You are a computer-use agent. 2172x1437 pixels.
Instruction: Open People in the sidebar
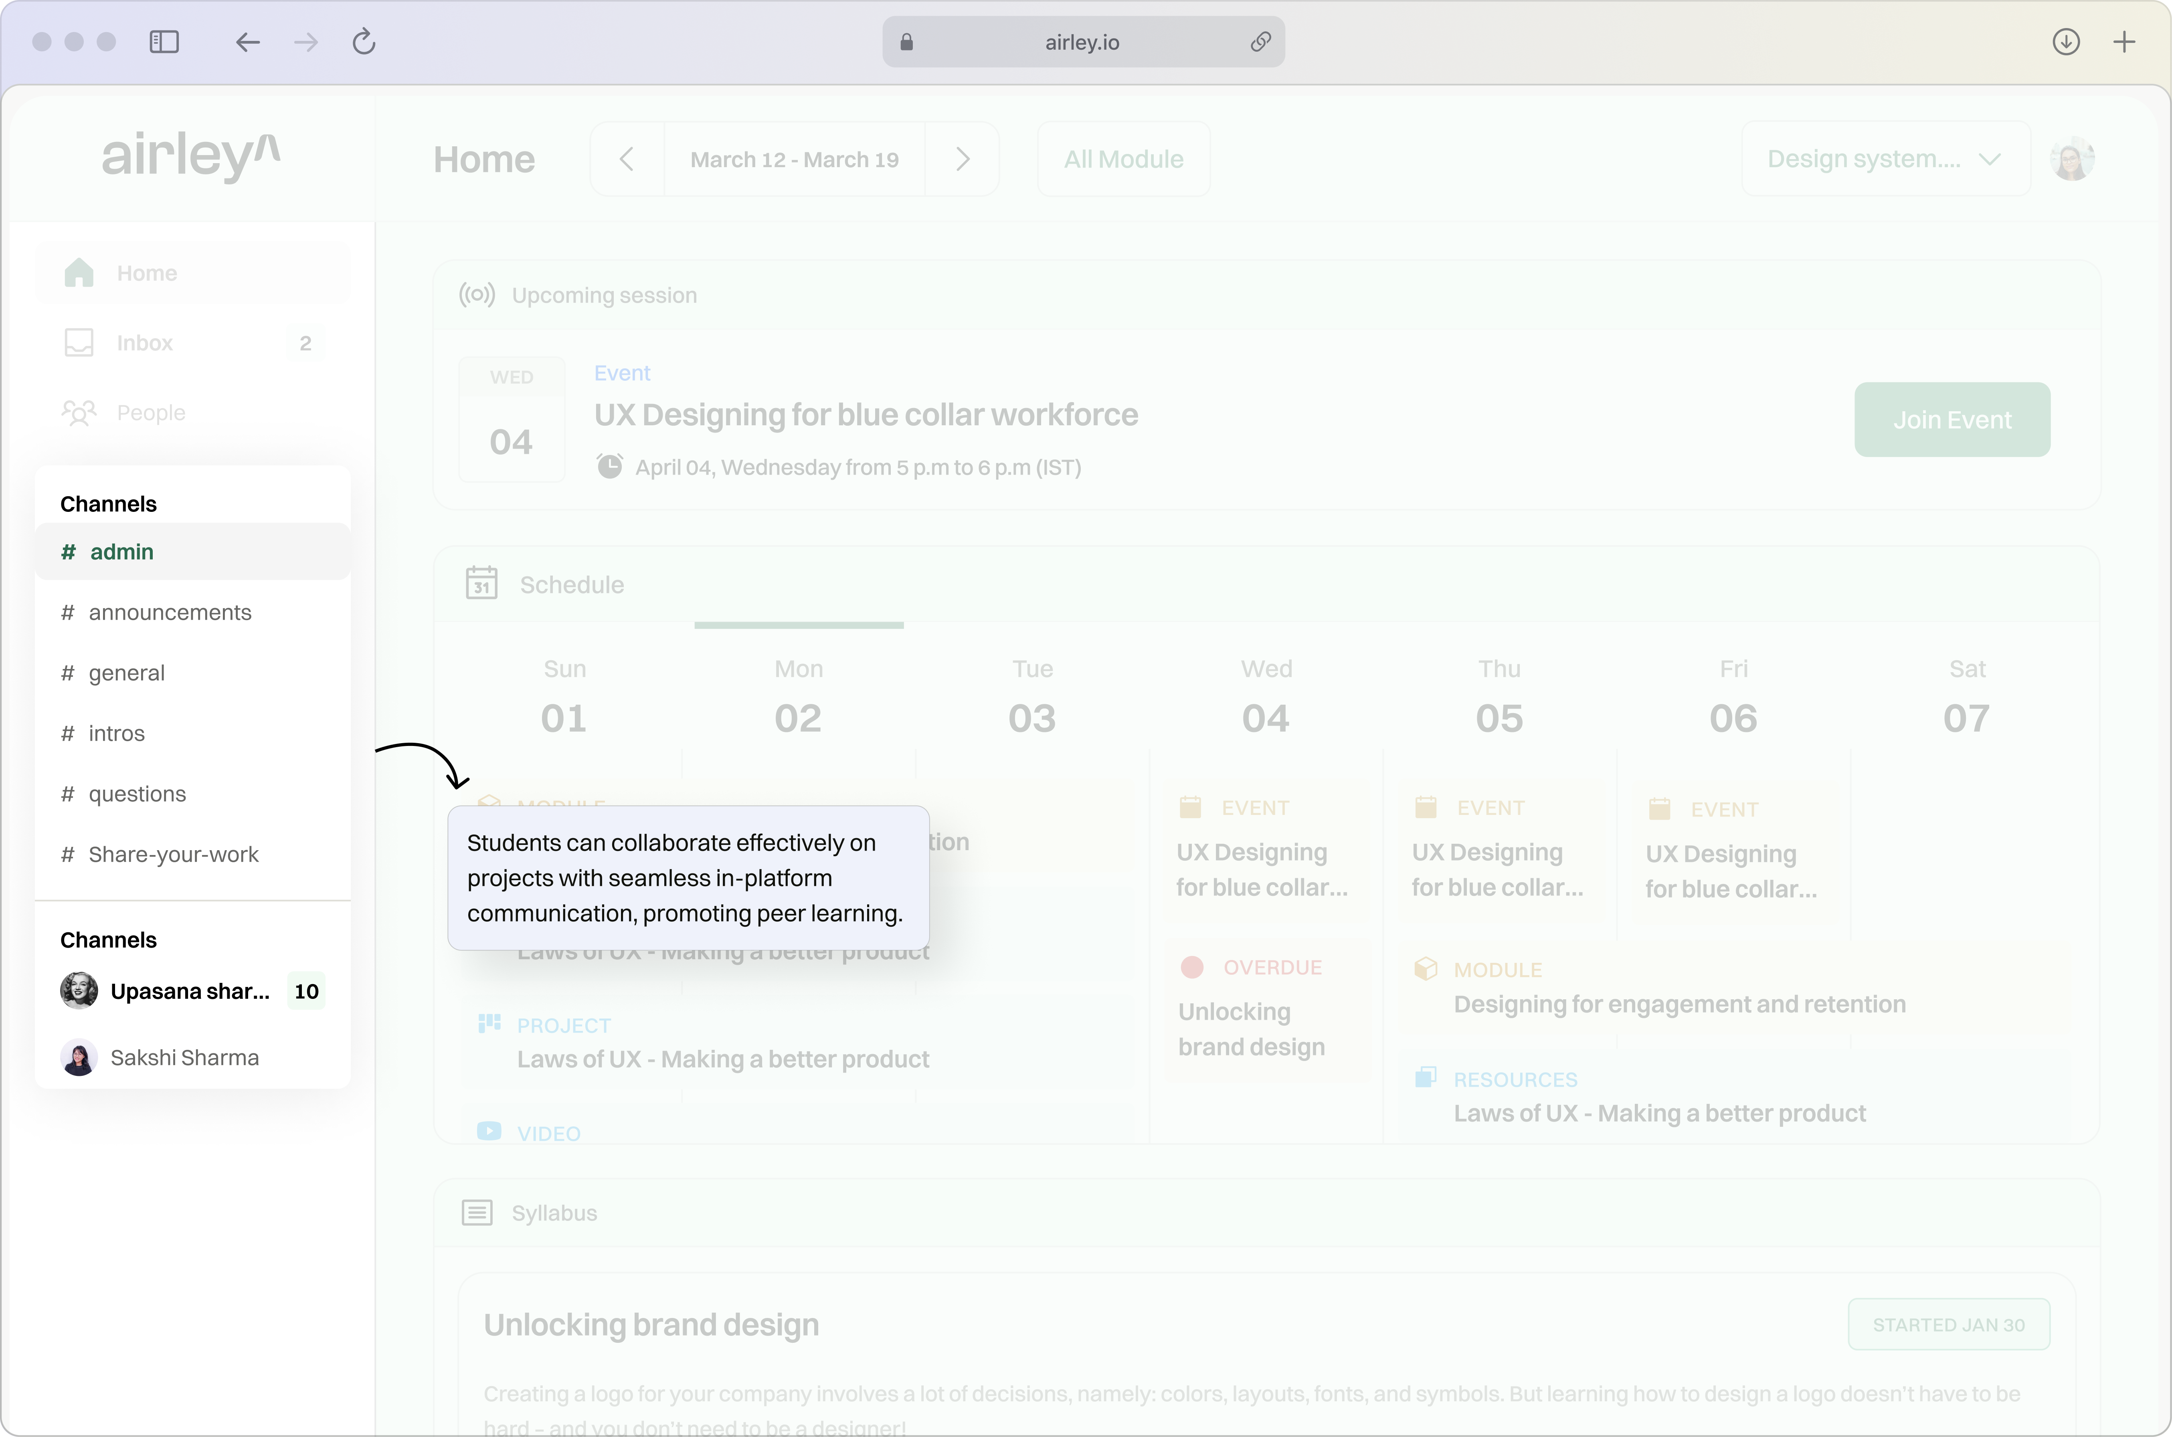coord(192,412)
